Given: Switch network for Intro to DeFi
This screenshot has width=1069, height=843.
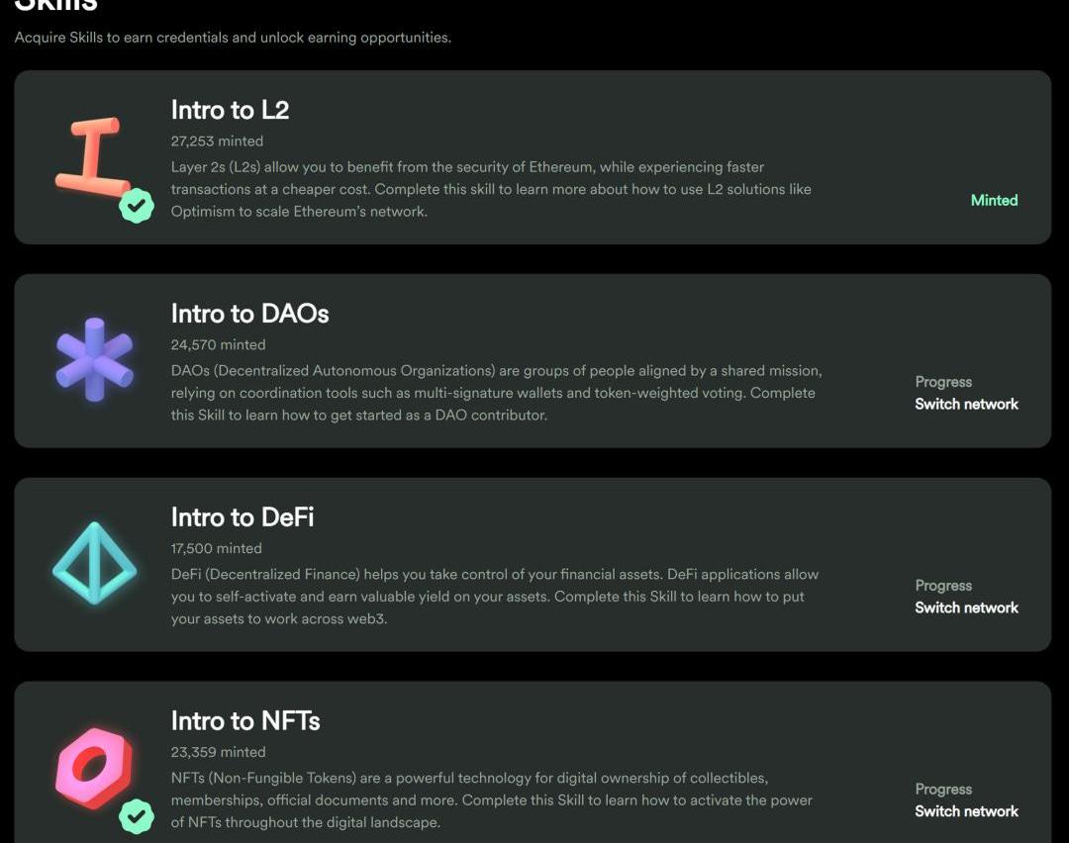Looking at the screenshot, I should click(966, 608).
